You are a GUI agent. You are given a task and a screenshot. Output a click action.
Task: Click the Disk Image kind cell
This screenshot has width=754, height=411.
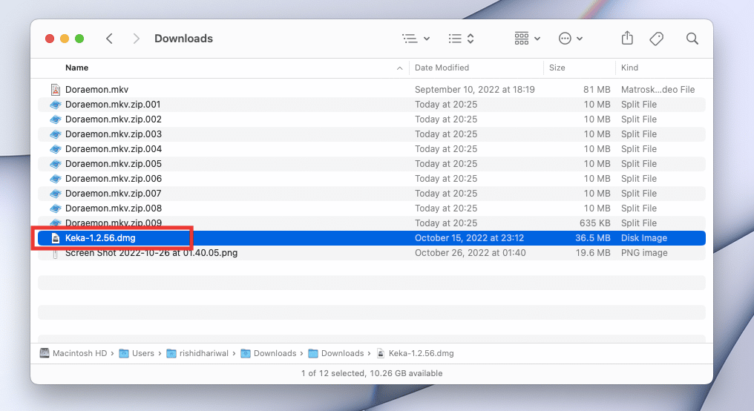[644, 238]
